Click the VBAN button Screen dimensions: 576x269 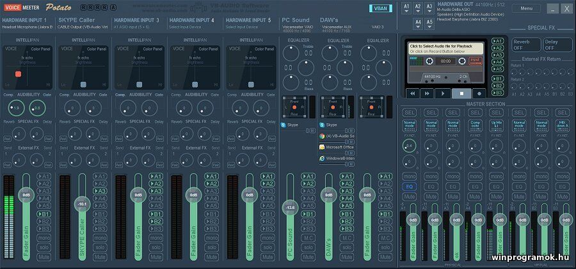coord(381,8)
